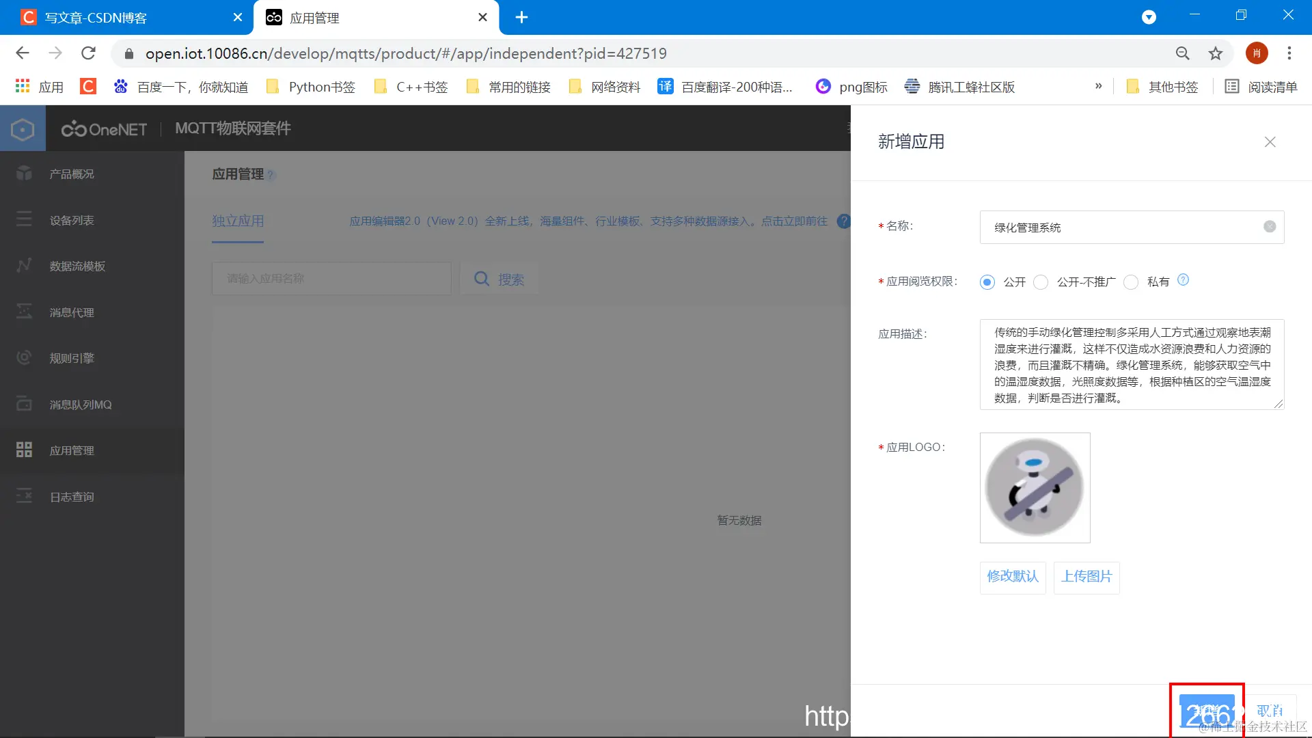Open the Python书签 bookmark folder
1312x738 pixels.
click(x=311, y=87)
